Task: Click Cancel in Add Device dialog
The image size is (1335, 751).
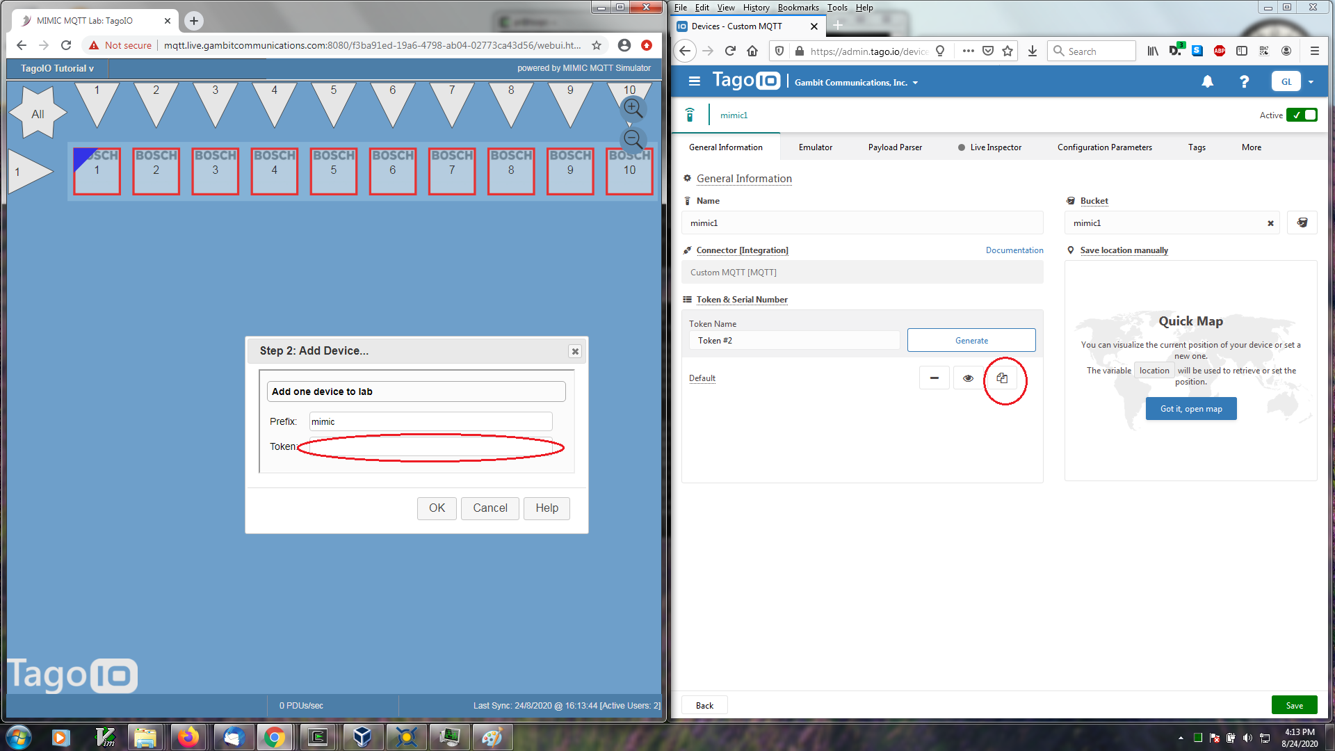Action: pos(490,508)
